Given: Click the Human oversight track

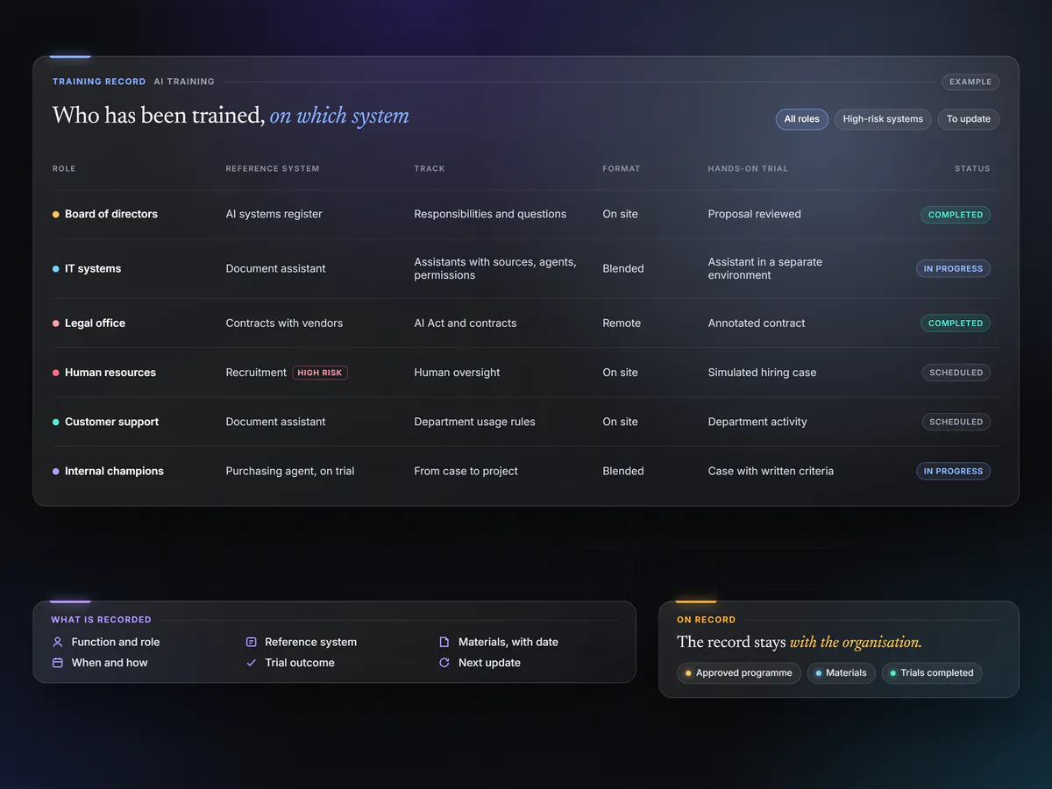Looking at the screenshot, I should (x=457, y=373).
